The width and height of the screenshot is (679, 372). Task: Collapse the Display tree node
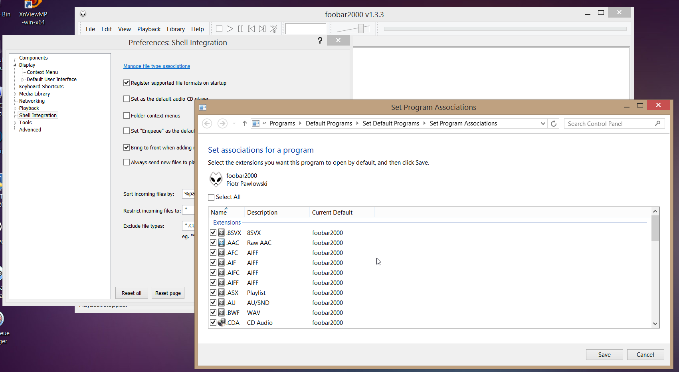[15, 65]
